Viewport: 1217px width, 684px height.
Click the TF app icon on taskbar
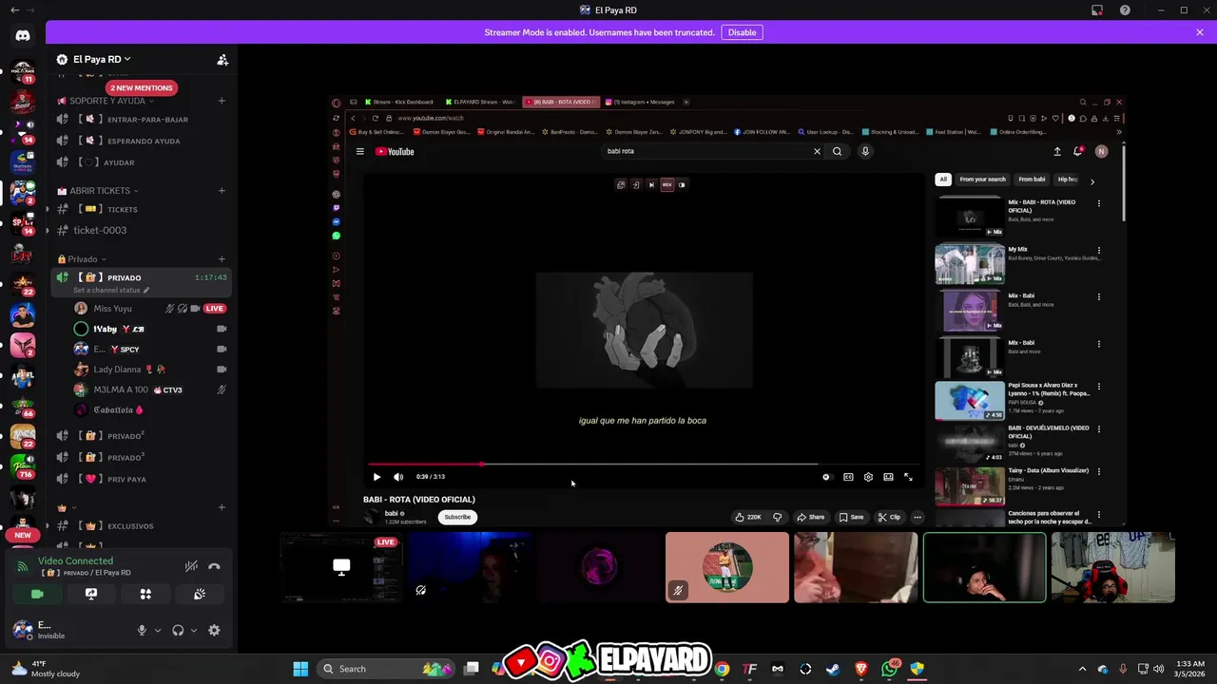tap(750, 669)
